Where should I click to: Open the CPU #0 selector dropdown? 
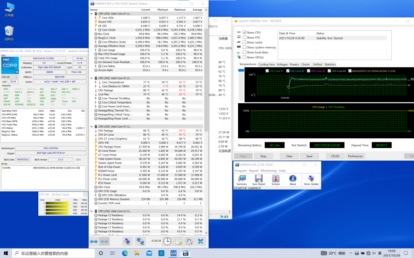10,77
